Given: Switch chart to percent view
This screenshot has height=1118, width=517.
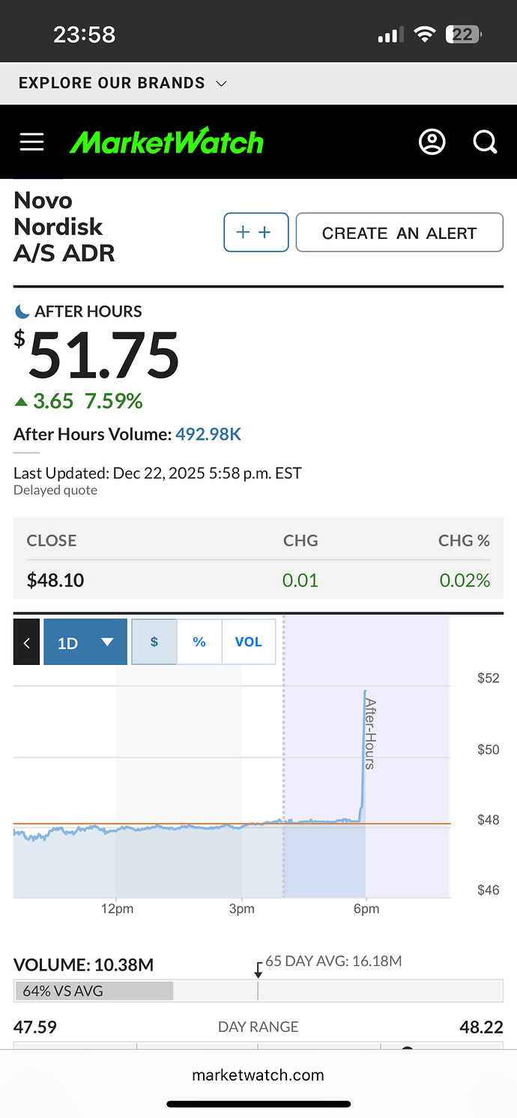Looking at the screenshot, I should [199, 642].
